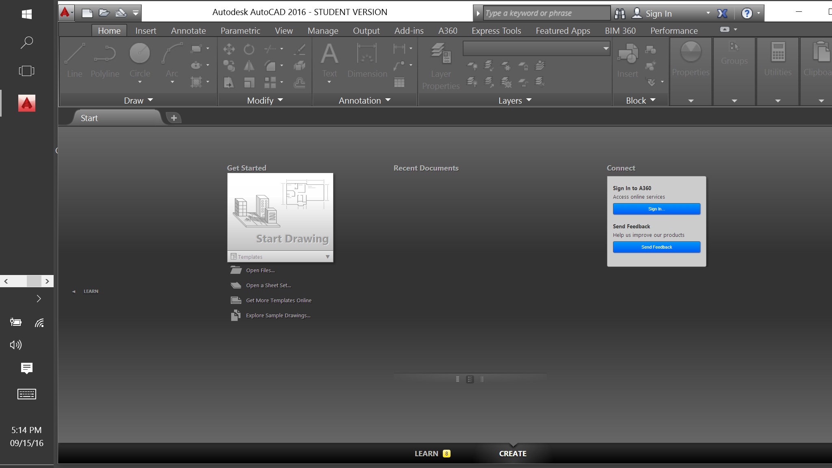Image resolution: width=832 pixels, height=468 pixels.
Task: Open Windows Start menu
Action: (x=27, y=15)
